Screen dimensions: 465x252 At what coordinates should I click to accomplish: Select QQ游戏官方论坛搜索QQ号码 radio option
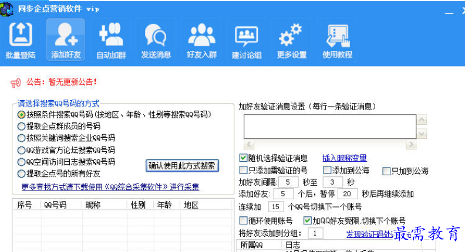pos(21,150)
